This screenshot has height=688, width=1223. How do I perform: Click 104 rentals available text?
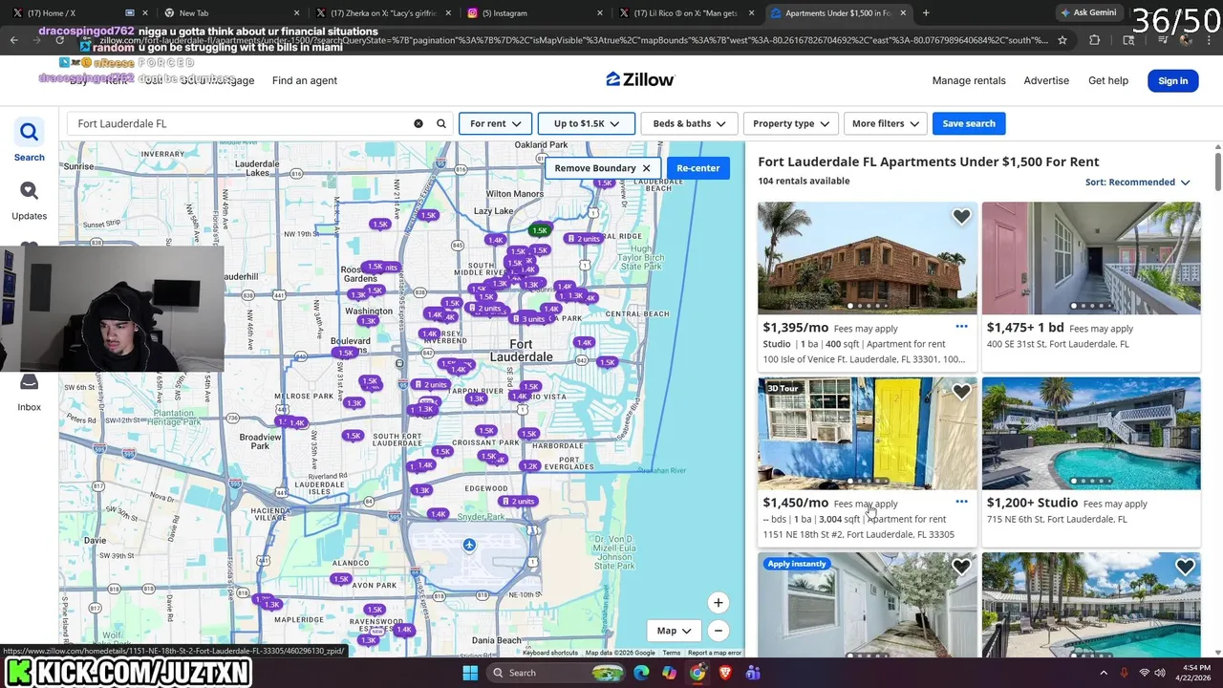(804, 181)
